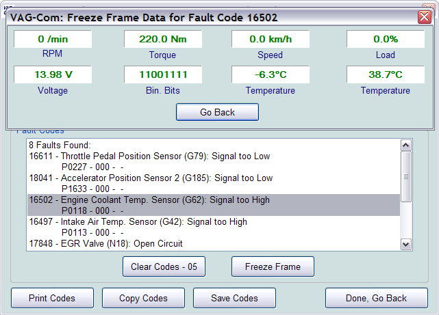
Task: Click the Torque value 220.0 Nm
Action: click(163, 39)
